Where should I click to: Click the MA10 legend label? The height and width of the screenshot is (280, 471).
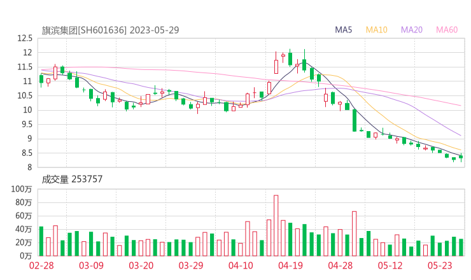pos(376,30)
